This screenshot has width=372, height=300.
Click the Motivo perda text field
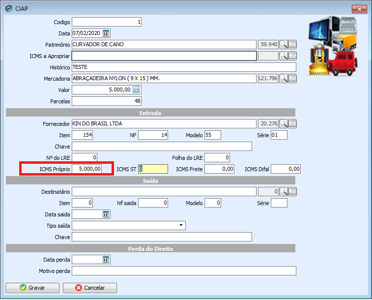click(184, 271)
